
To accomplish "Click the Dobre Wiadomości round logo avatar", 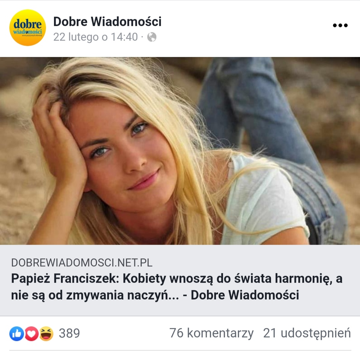I will point(28,28).
